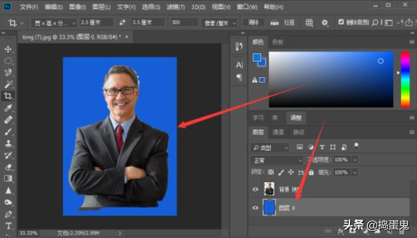Open the 滤镜(T) menu
This screenshot has width=417, height=238.
click(x=175, y=7)
